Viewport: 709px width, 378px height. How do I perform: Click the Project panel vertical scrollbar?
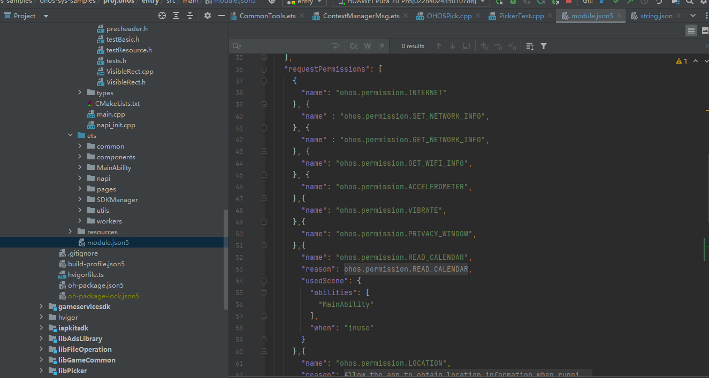click(x=226, y=259)
